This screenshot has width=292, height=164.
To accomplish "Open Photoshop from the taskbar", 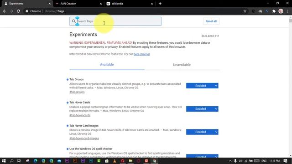I will 91,161.
